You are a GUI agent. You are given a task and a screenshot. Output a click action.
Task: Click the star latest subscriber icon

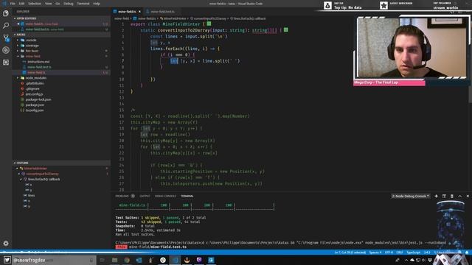(x=383, y=5)
